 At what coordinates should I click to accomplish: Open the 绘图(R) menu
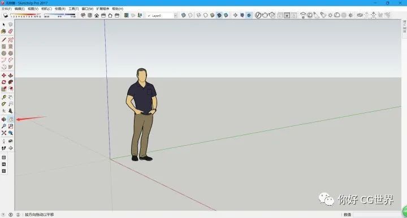coord(60,9)
